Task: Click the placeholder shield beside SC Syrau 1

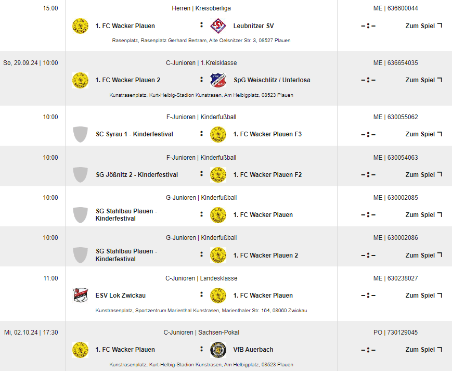Action: click(x=80, y=134)
